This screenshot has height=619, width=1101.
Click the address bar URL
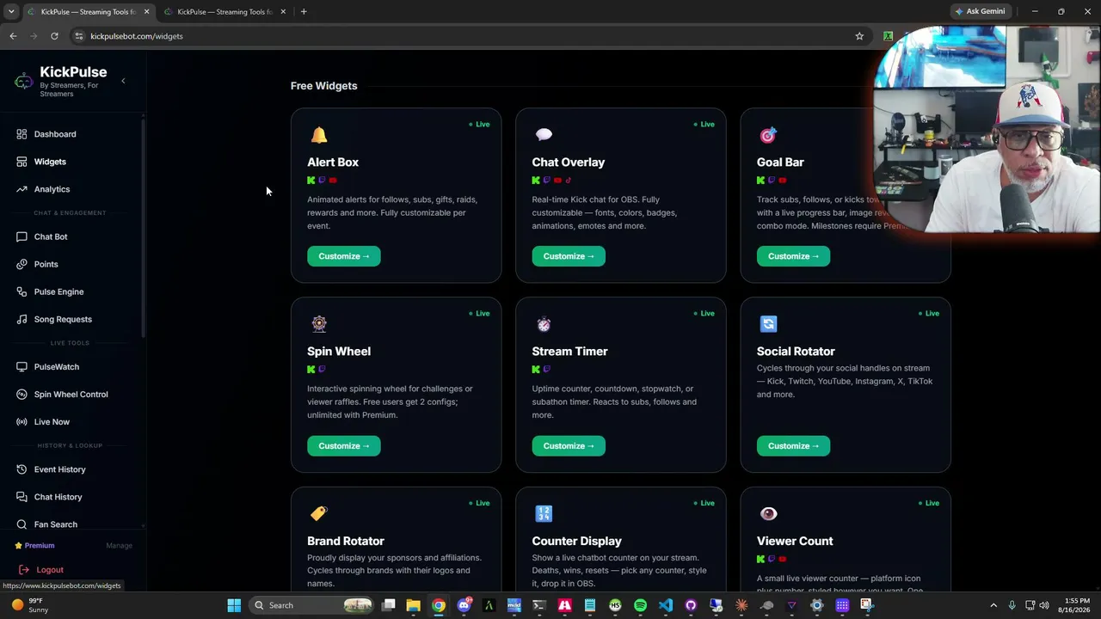tap(137, 36)
